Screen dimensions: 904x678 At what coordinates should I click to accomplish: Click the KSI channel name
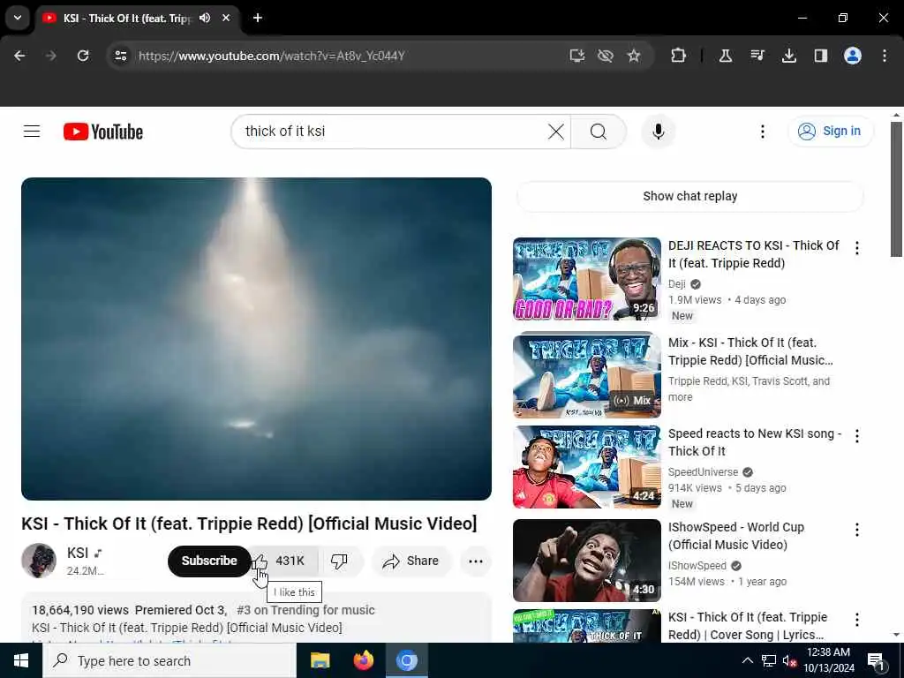click(x=78, y=553)
